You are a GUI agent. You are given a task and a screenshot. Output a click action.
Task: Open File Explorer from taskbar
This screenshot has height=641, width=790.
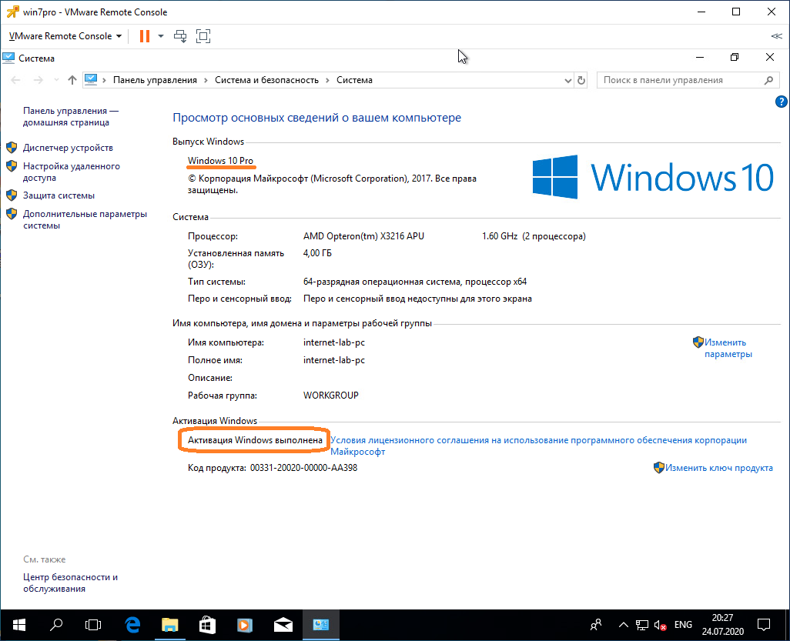170,625
